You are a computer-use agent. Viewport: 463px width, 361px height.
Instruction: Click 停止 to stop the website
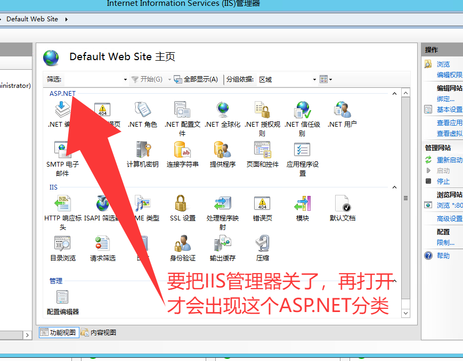[443, 181]
